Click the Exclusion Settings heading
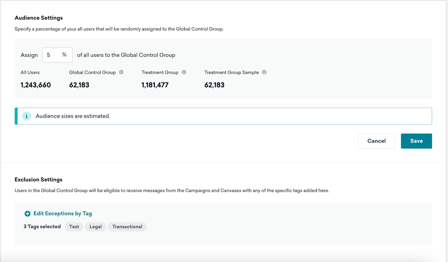This screenshot has width=448, height=262. tap(39, 180)
